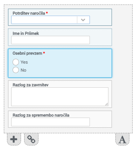Click the Potrditev naročila combo box field
The height and width of the screenshot is (151, 135).
pyautogui.click(x=50, y=20)
